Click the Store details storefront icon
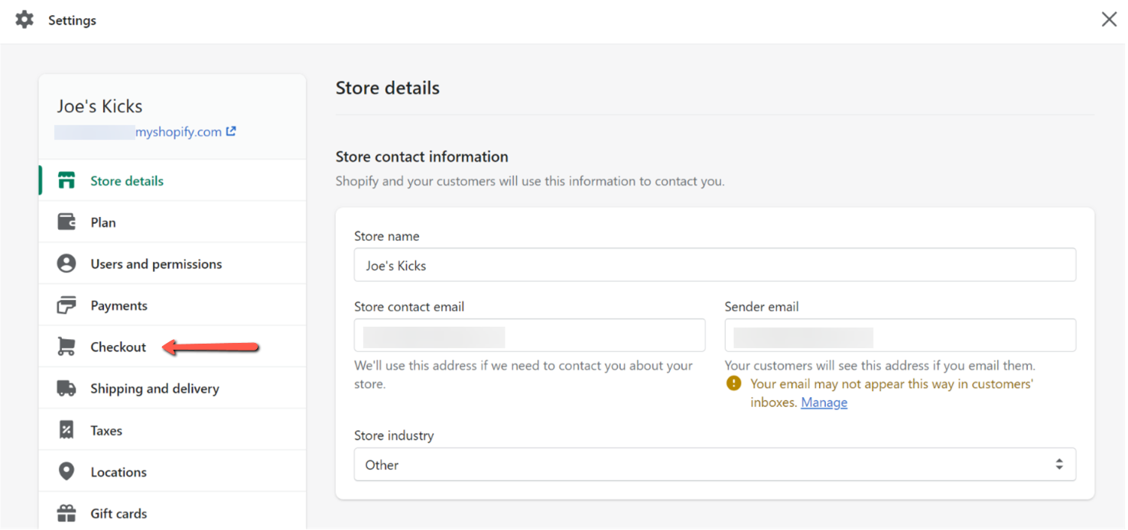Image resolution: width=1128 pixels, height=530 pixels. (x=67, y=181)
